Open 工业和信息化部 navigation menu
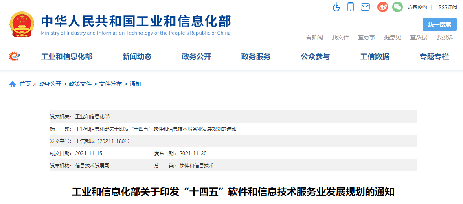 tap(66, 57)
